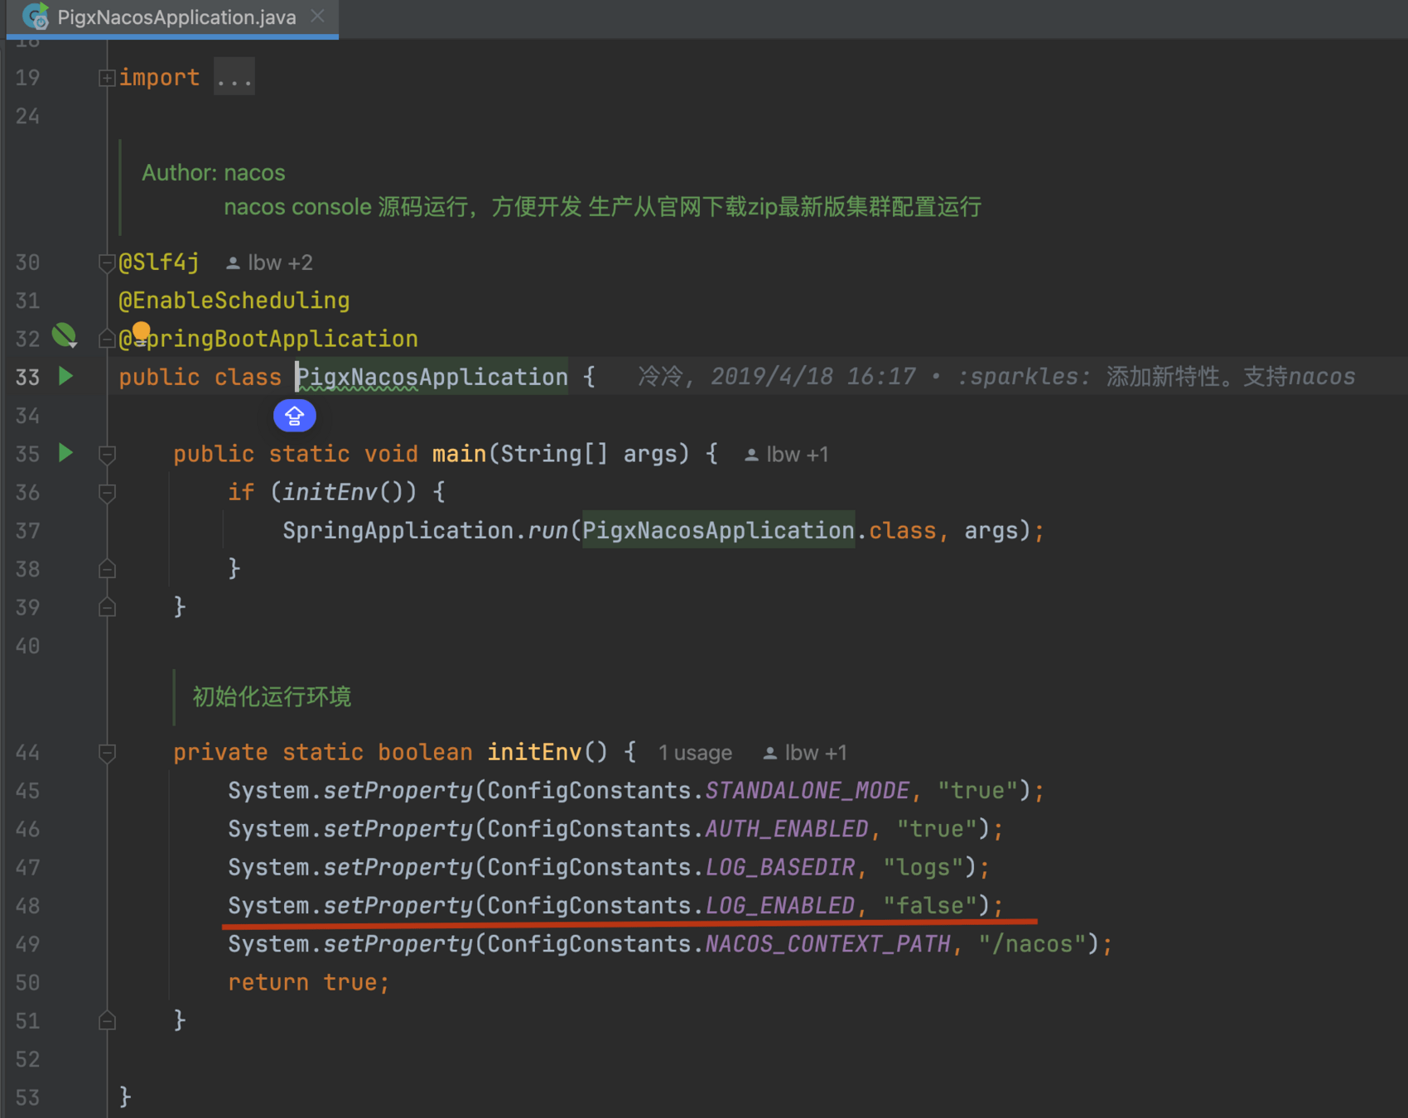
Task: Click the @Slf4j annotation
Action: point(159,263)
